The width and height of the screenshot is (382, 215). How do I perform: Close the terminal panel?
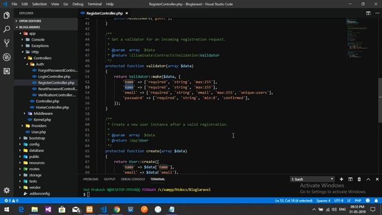click(377, 179)
